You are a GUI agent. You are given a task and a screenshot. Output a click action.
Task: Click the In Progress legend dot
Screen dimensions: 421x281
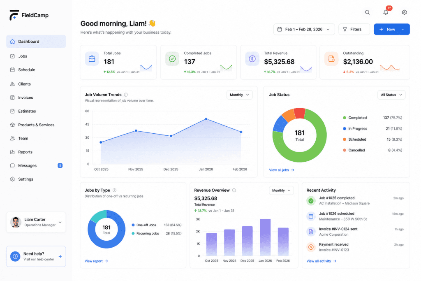[345, 129]
